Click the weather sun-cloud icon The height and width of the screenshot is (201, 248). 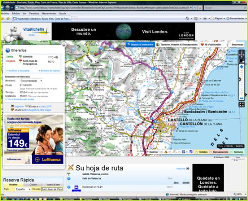click(x=175, y=152)
